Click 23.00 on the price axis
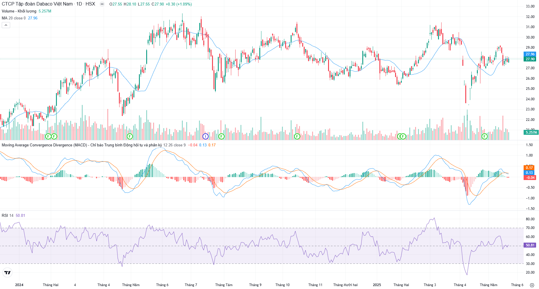This screenshot has height=289, width=539. tap(530, 109)
